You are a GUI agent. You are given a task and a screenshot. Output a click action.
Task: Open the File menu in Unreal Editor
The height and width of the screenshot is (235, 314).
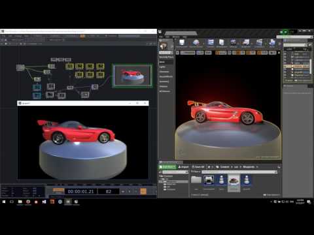coord(161,37)
